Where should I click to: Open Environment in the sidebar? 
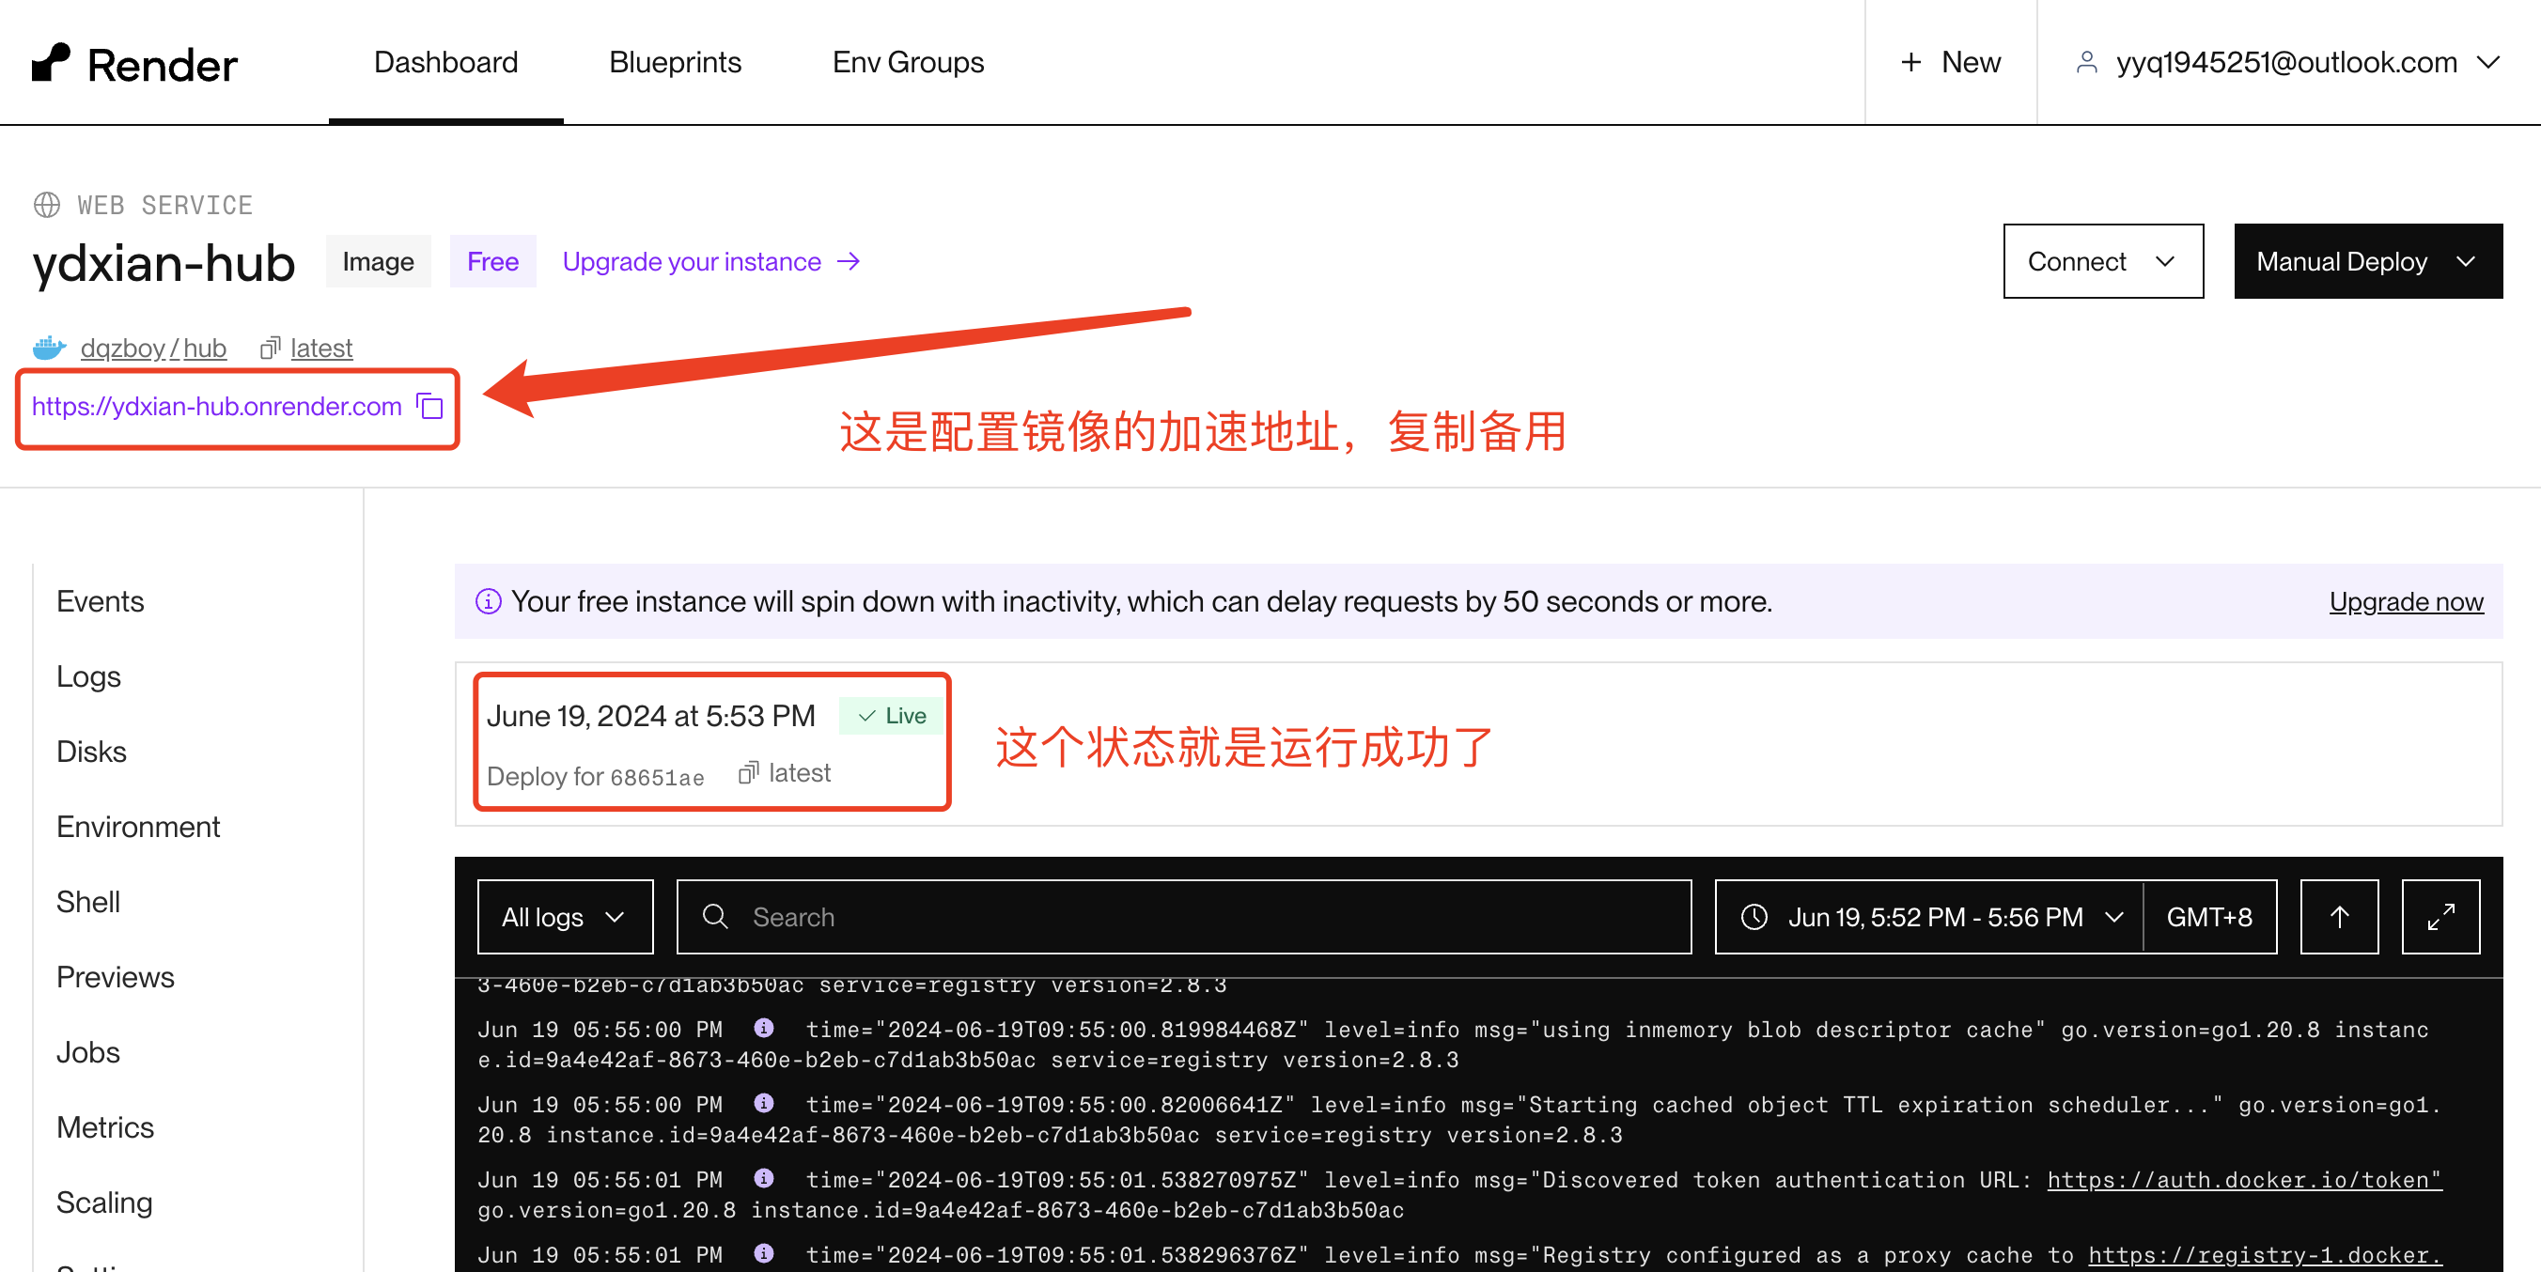[x=138, y=827]
